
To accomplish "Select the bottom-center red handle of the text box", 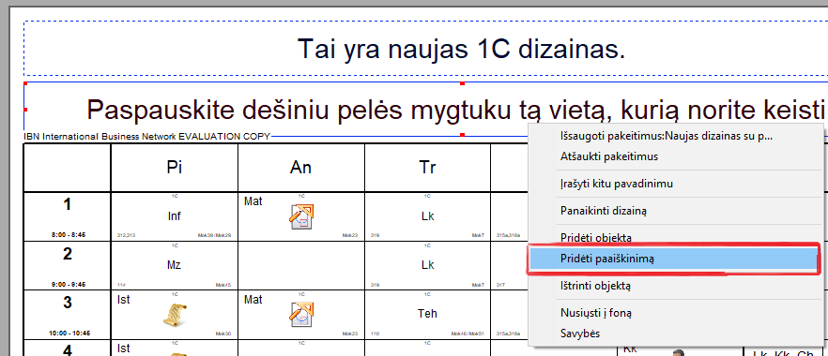I will pos(463,135).
